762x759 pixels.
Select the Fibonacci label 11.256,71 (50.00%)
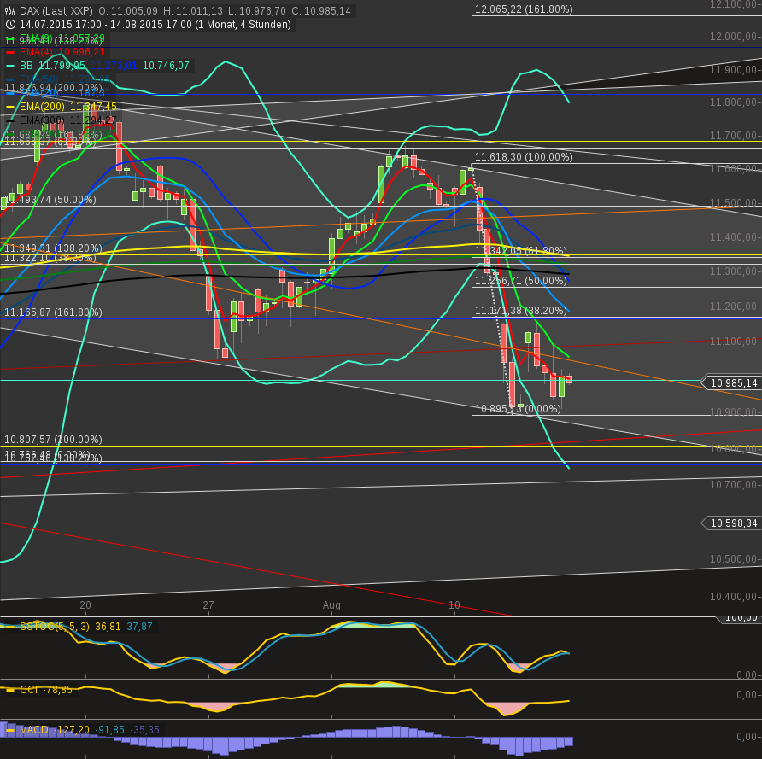pos(520,281)
